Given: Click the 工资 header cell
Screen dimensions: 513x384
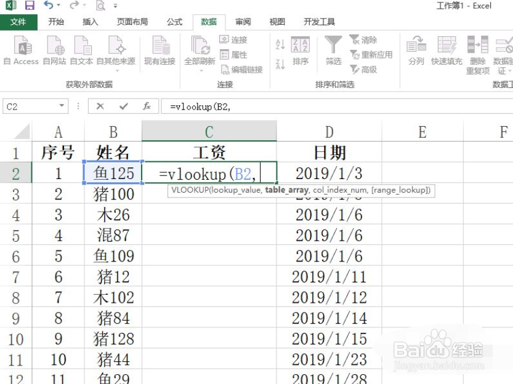Looking at the screenshot, I should (x=209, y=152).
